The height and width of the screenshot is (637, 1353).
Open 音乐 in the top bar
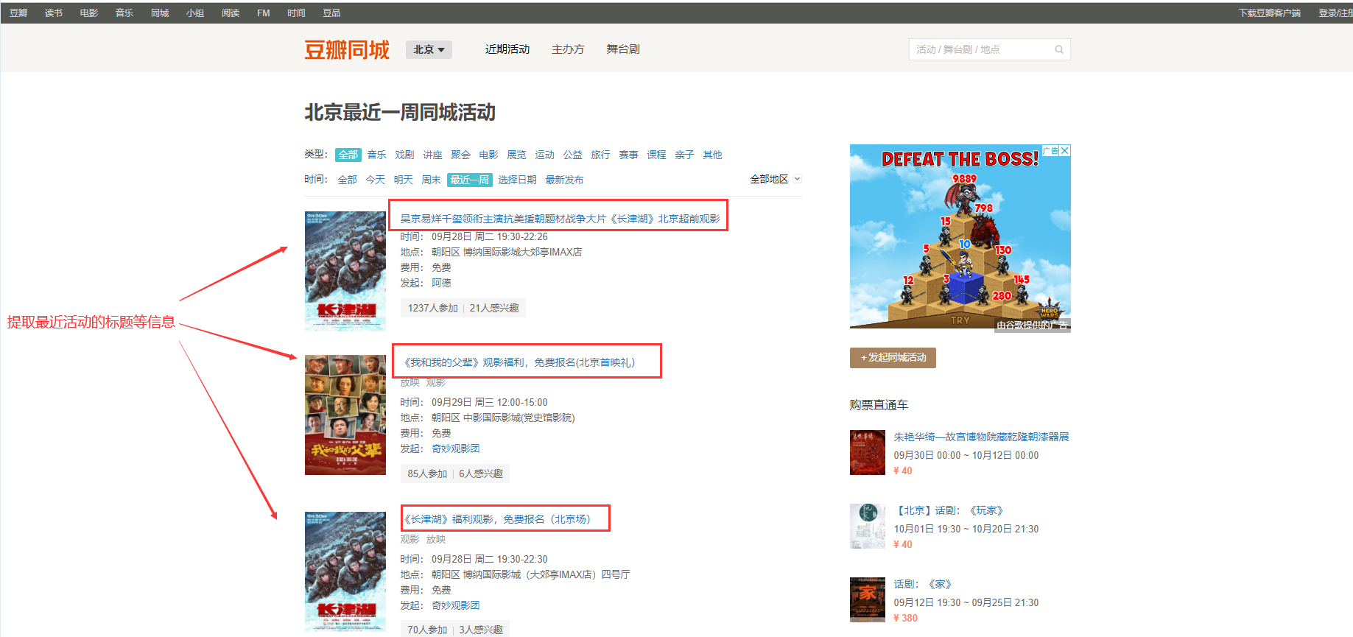click(124, 13)
